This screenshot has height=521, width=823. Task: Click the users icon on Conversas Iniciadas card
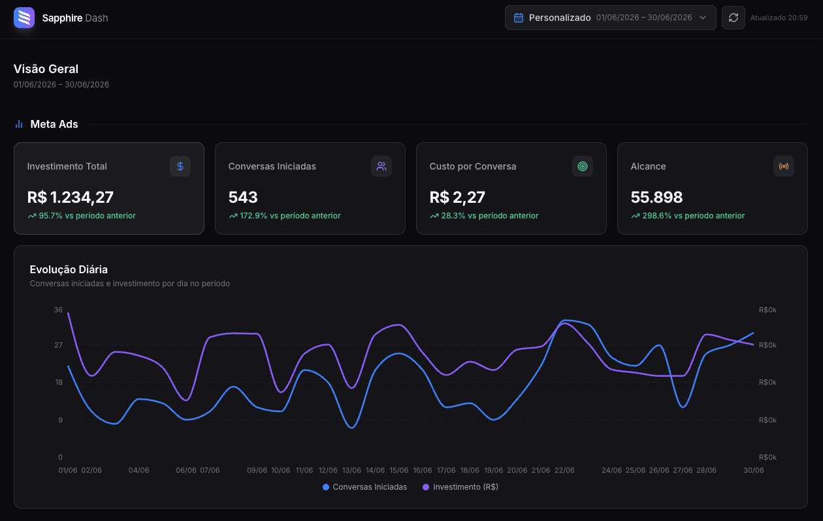tap(381, 166)
